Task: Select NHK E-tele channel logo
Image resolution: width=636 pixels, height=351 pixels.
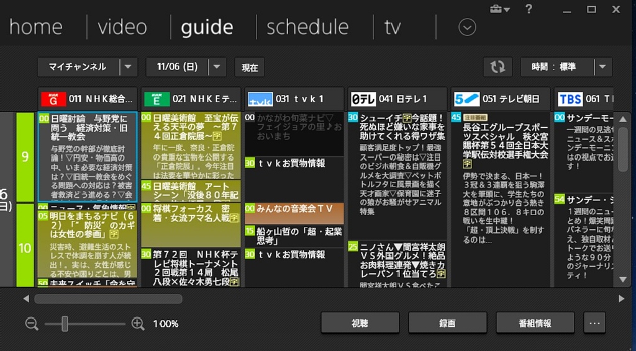Action: (157, 99)
